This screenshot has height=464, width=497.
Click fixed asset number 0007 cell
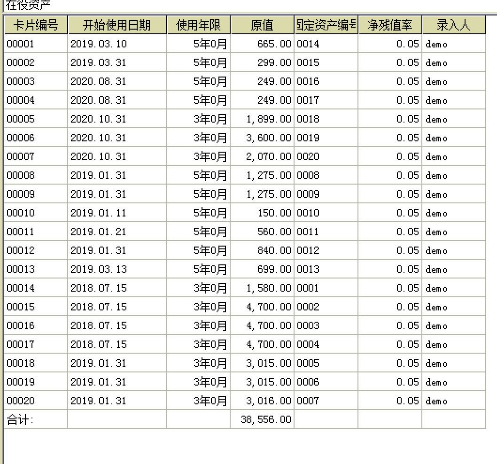click(326, 401)
